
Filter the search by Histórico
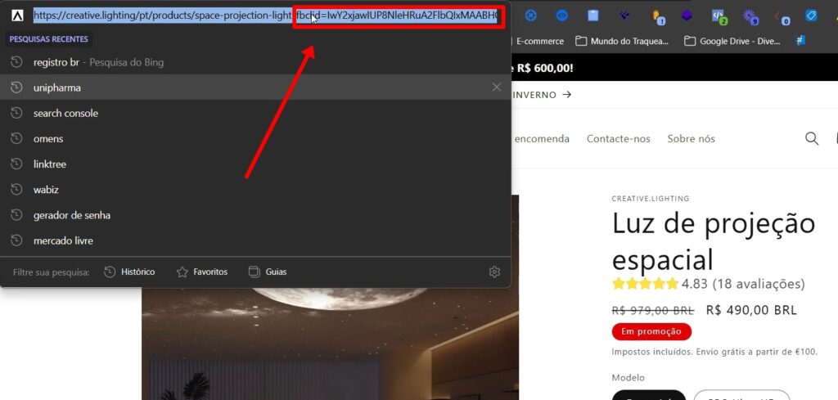[x=129, y=272]
